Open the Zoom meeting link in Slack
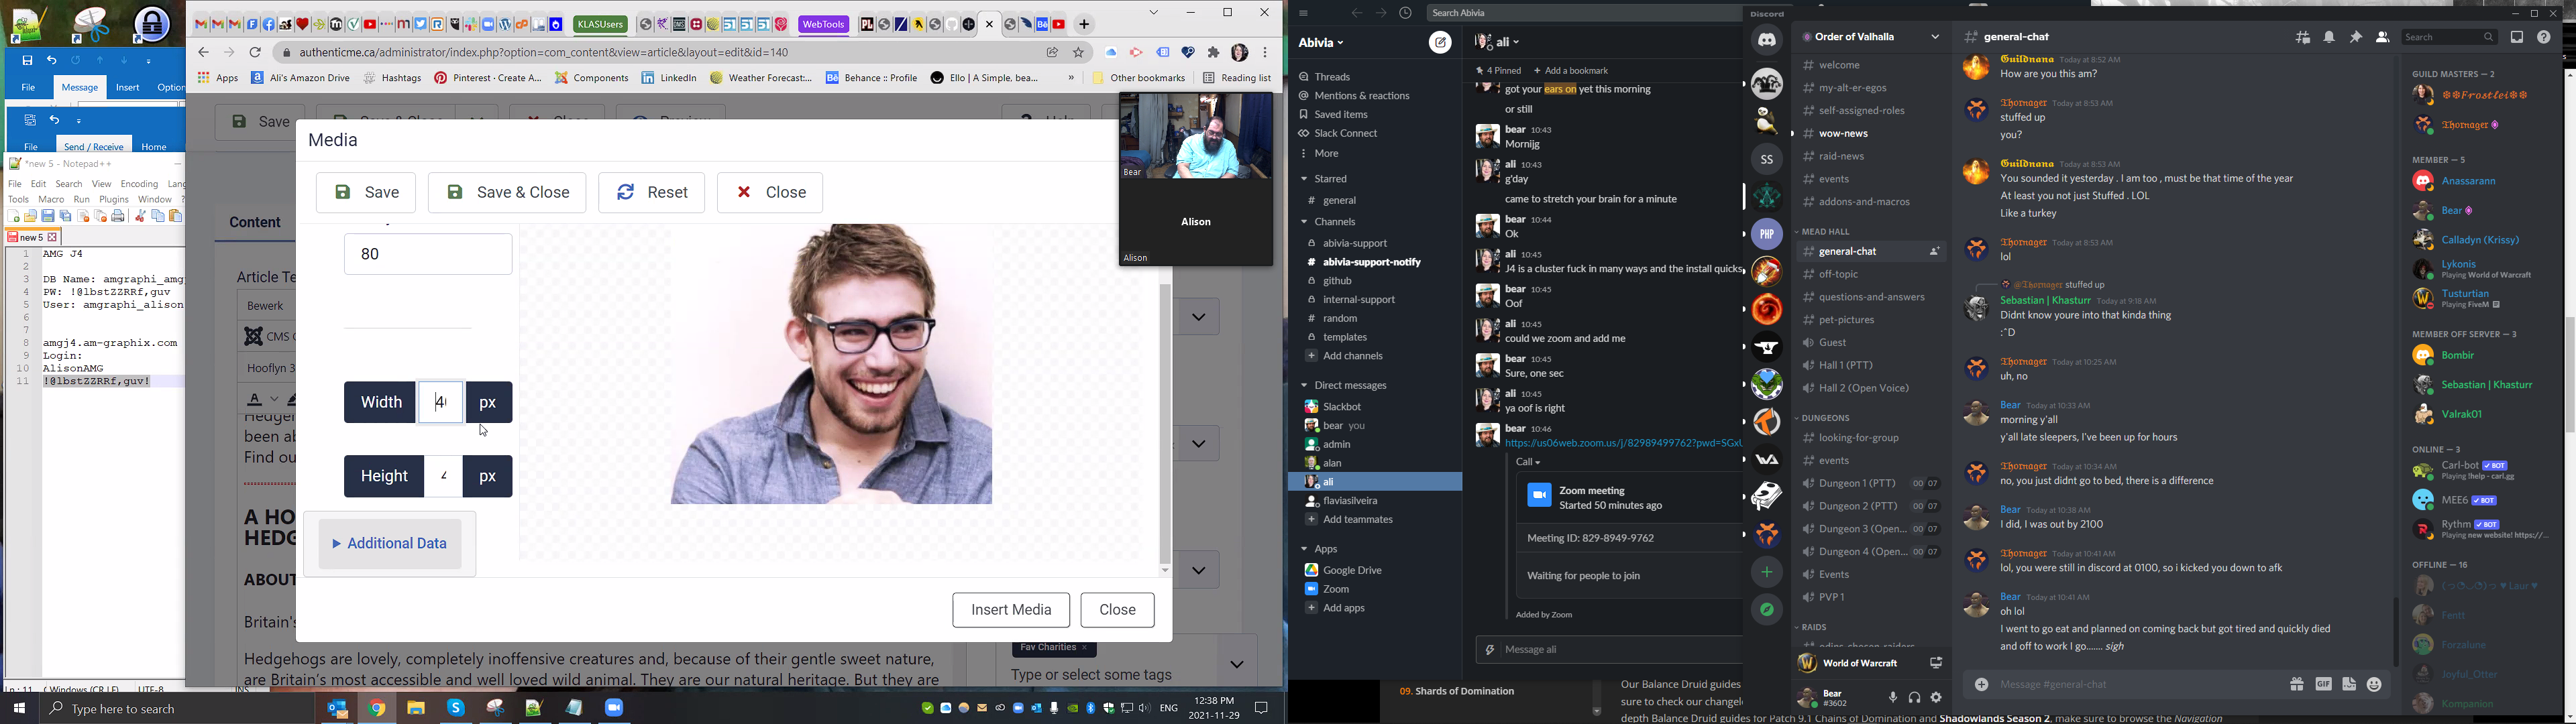2576x724 pixels. pos(1624,443)
